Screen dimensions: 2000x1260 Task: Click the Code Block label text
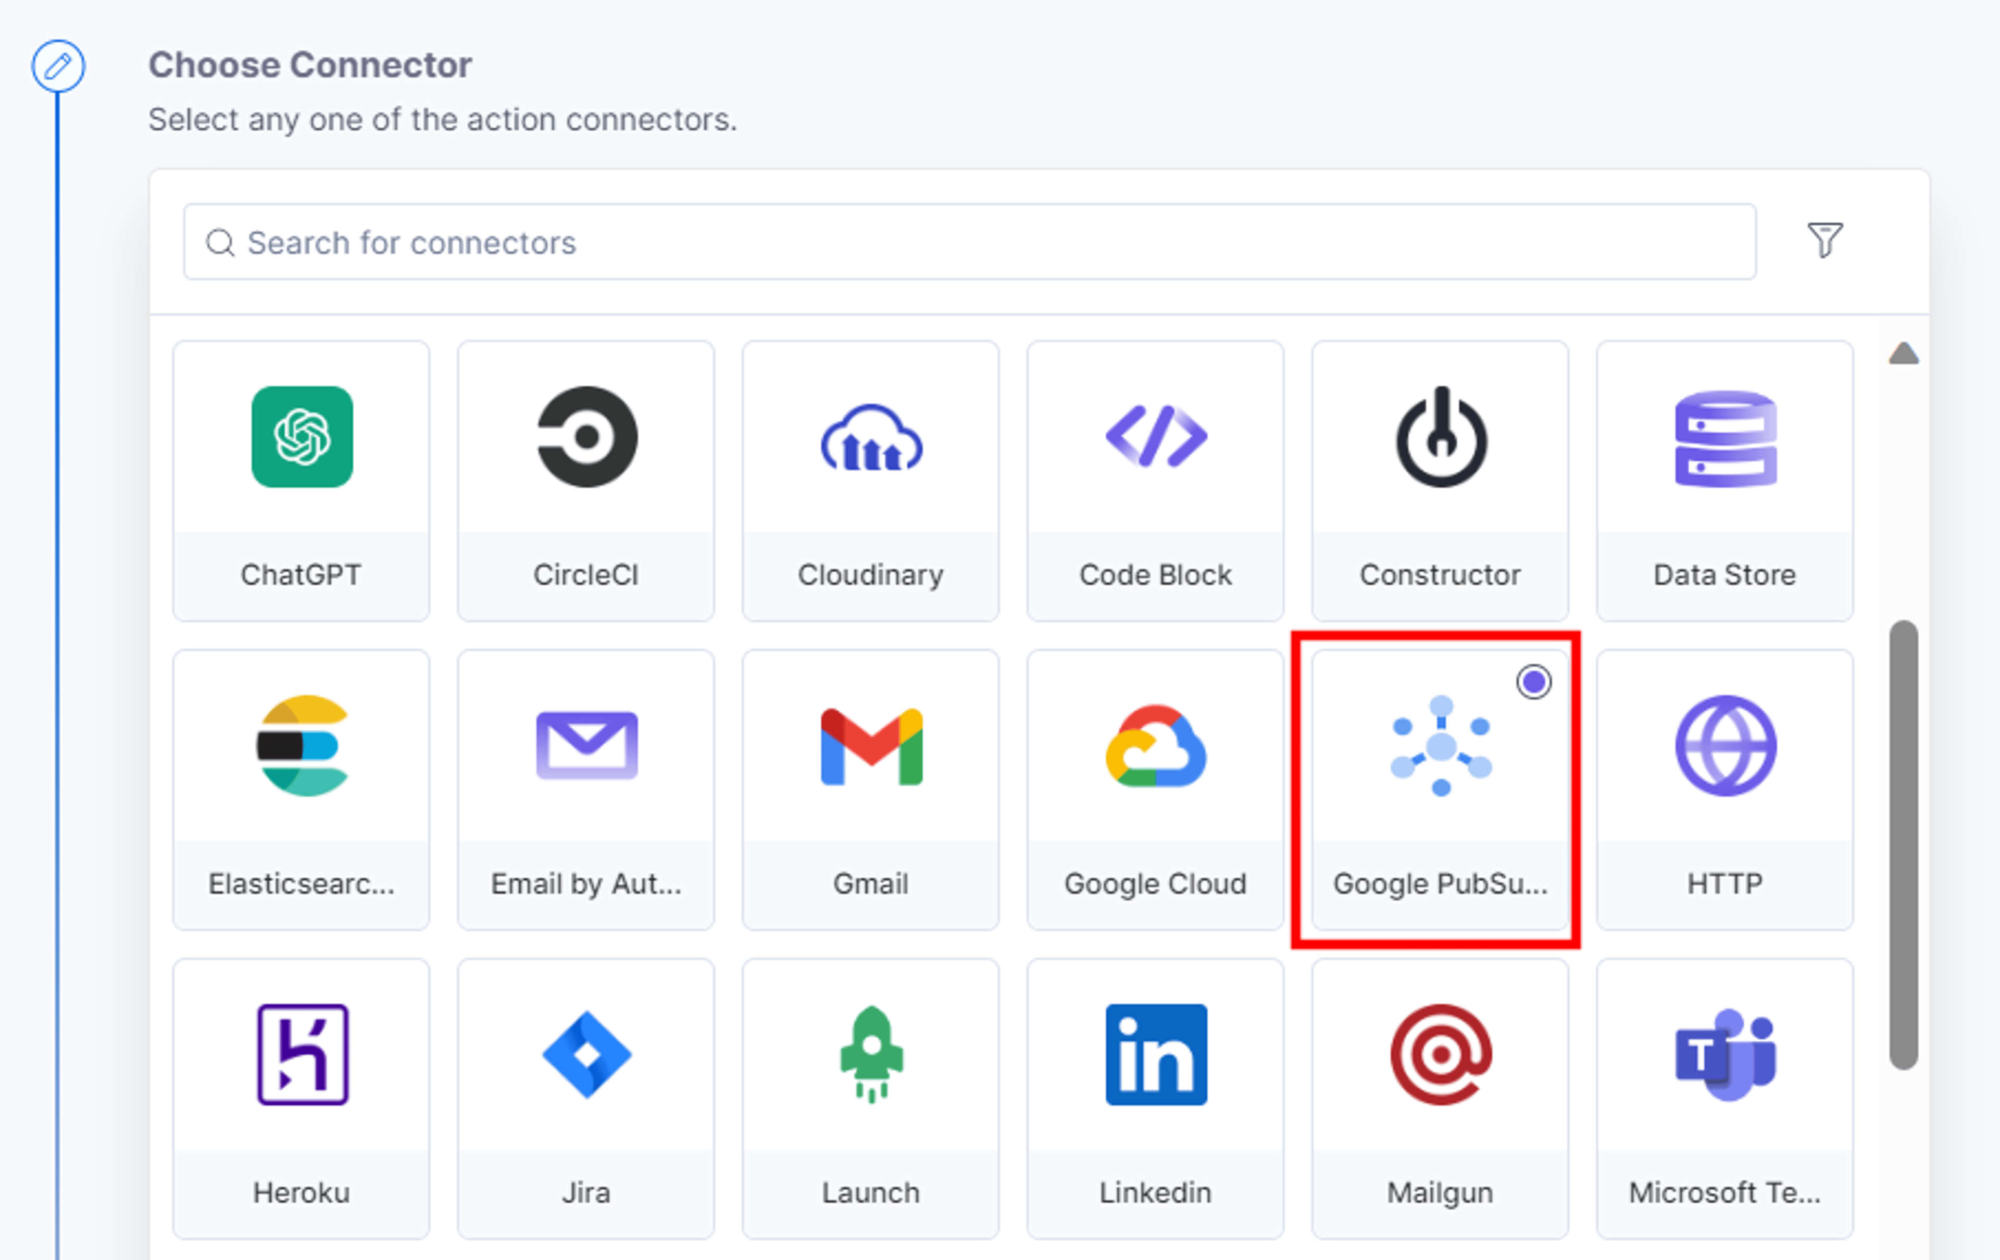(x=1155, y=574)
